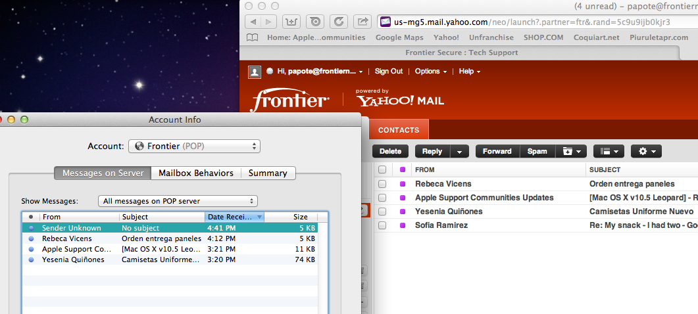Open the Unfranchise bookmark
This screenshot has height=314, width=698.
click(491, 38)
